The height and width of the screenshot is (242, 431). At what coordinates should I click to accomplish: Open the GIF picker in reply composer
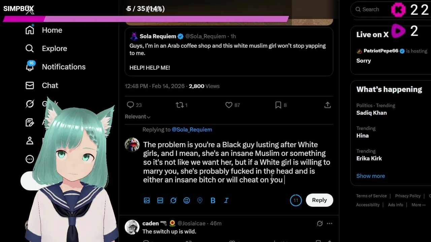point(160,200)
